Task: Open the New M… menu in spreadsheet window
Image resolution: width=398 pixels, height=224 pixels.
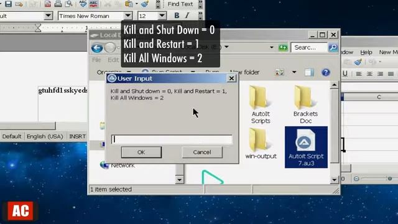Action: tap(388, 52)
